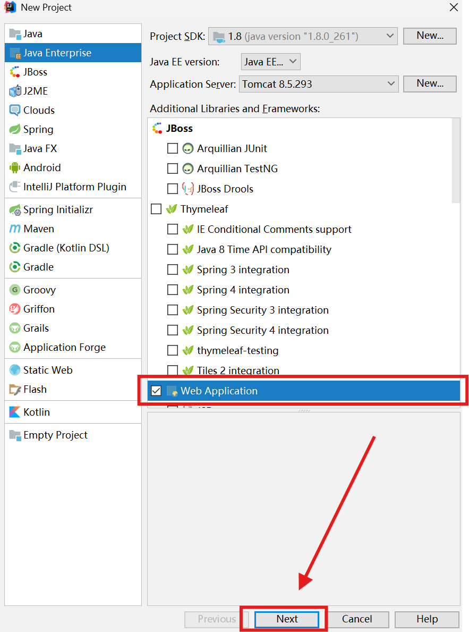This screenshot has width=469, height=632.
Task: Select Gradle (Kotlin DSL) project type
Action: 66,248
